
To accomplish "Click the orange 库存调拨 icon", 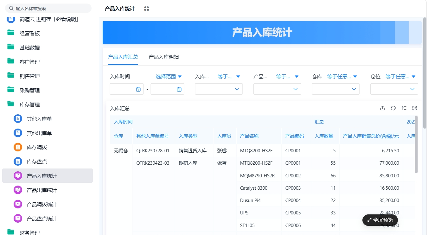I will point(18,147).
